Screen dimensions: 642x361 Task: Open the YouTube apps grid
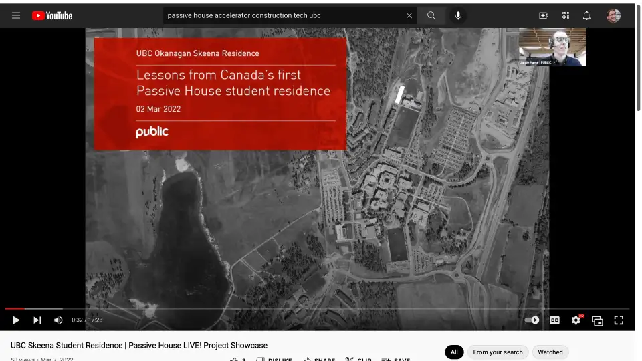tap(565, 15)
